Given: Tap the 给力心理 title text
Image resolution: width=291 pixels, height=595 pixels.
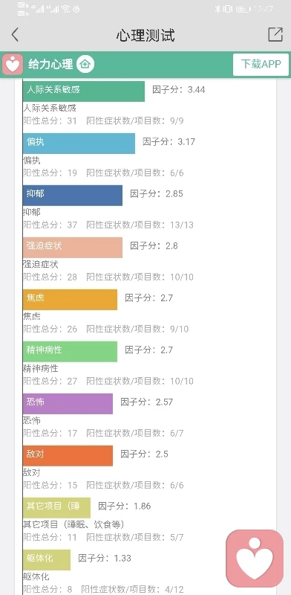Looking at the screenshot, I should tap(50, 65).
